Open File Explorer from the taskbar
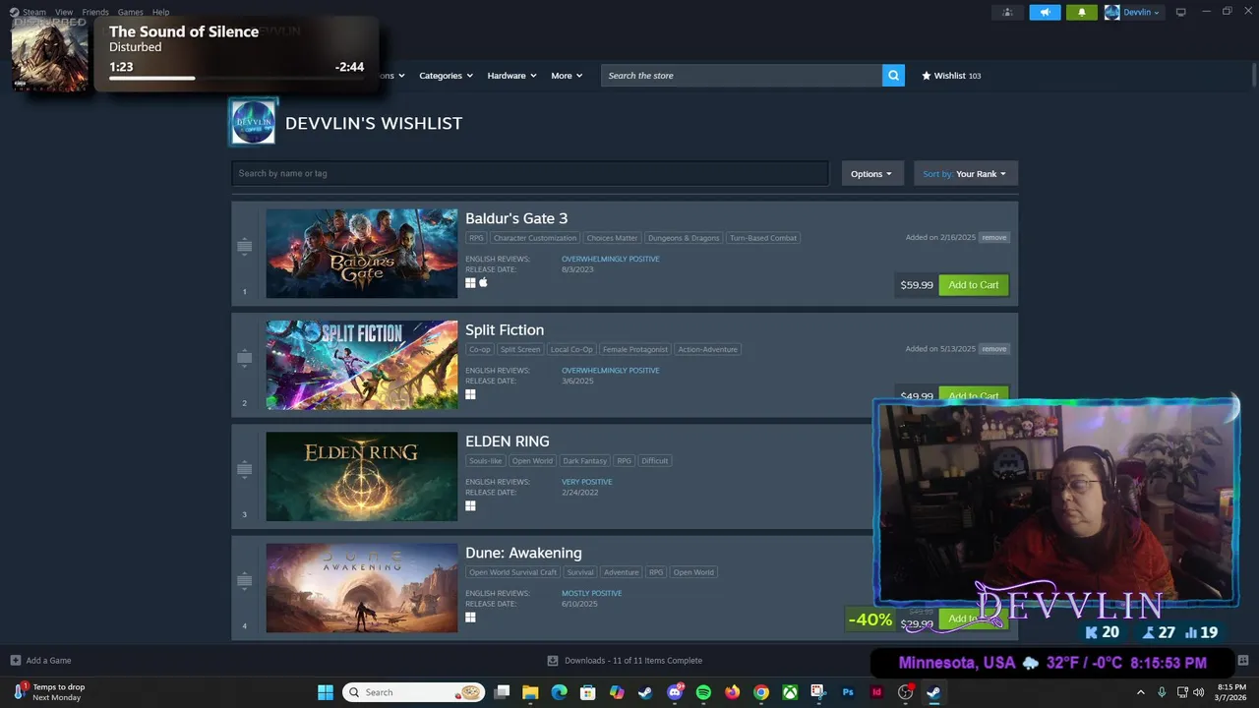 (x=530, y=692)
